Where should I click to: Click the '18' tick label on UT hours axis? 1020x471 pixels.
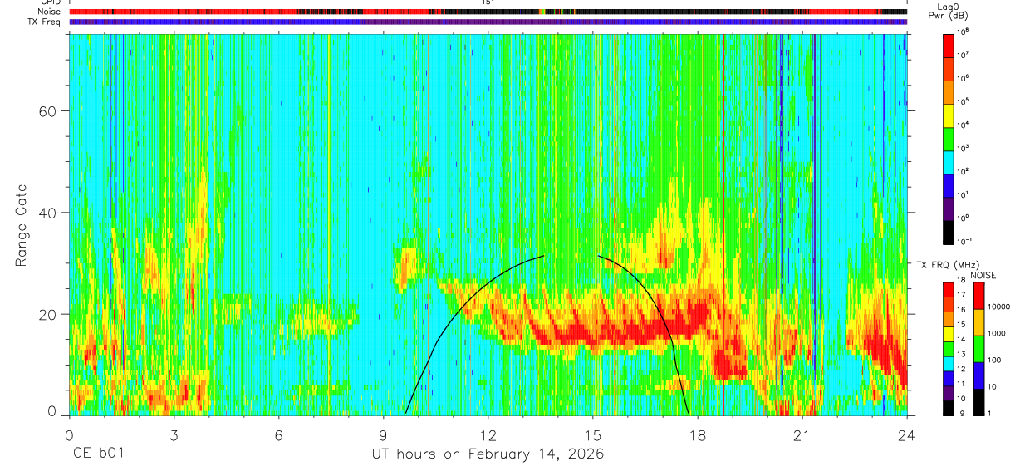pos(698,436)
